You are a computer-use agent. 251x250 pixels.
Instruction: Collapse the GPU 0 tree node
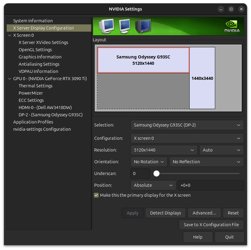coord(10,79)
